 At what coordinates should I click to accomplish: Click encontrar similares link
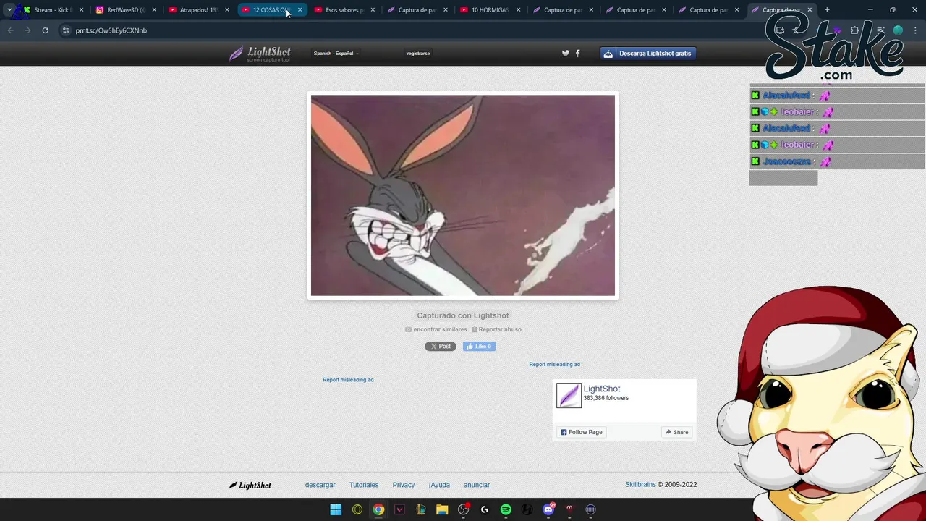click(x=436, y=329)
